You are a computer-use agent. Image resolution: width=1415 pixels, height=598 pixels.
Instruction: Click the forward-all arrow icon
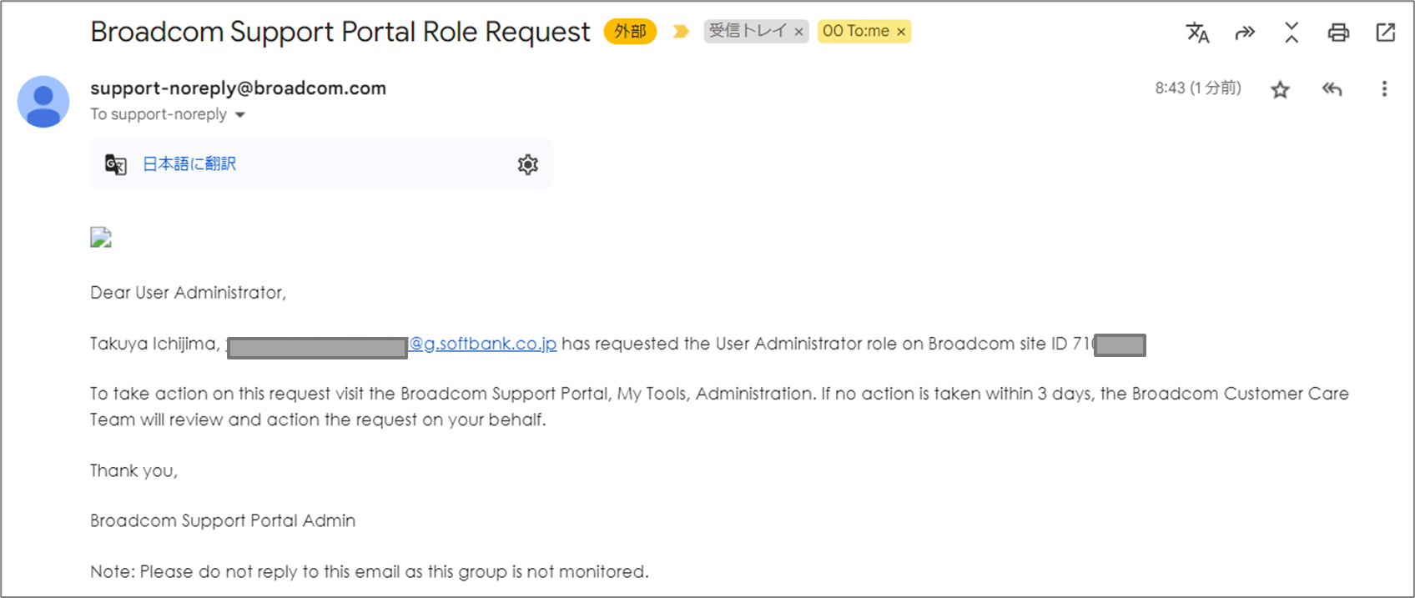1245,33
